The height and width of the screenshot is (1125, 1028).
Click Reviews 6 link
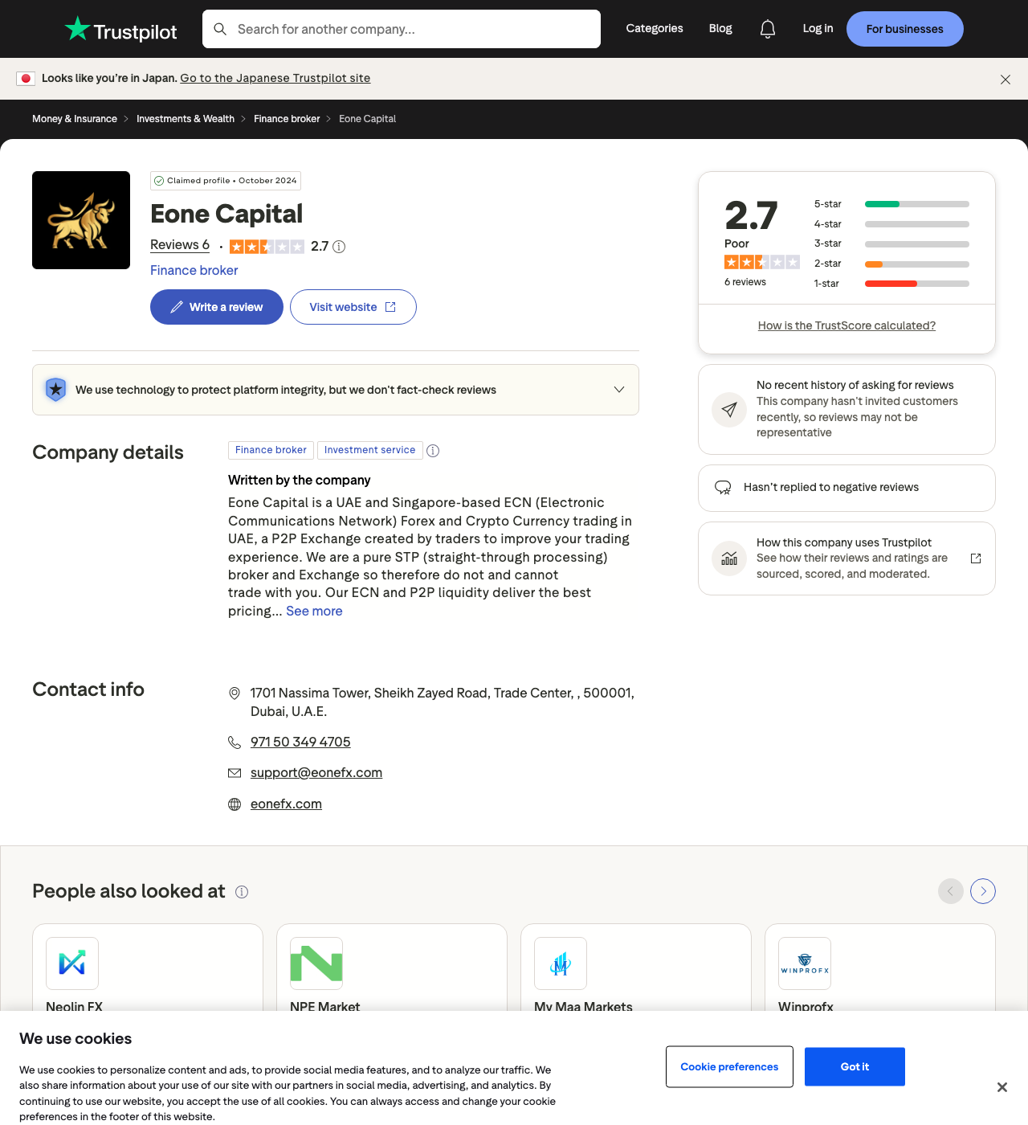180,245
